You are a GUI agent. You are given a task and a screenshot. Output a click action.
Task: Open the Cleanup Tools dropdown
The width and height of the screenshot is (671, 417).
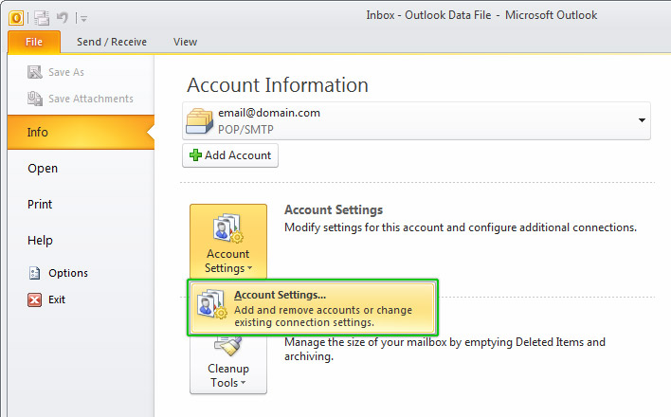(x=228, y=375)
